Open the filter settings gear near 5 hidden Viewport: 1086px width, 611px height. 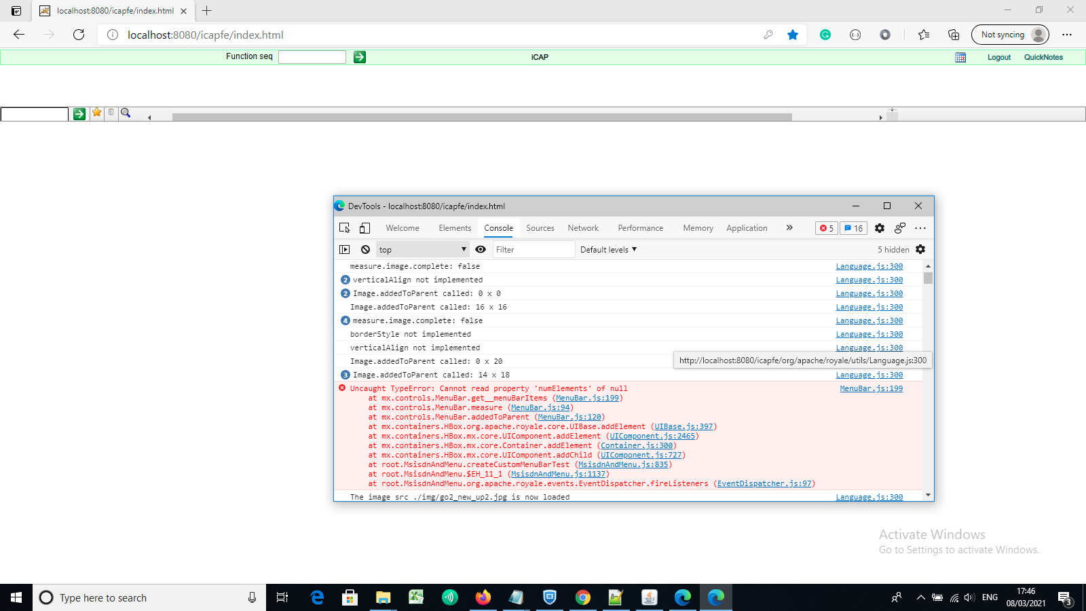920,249
